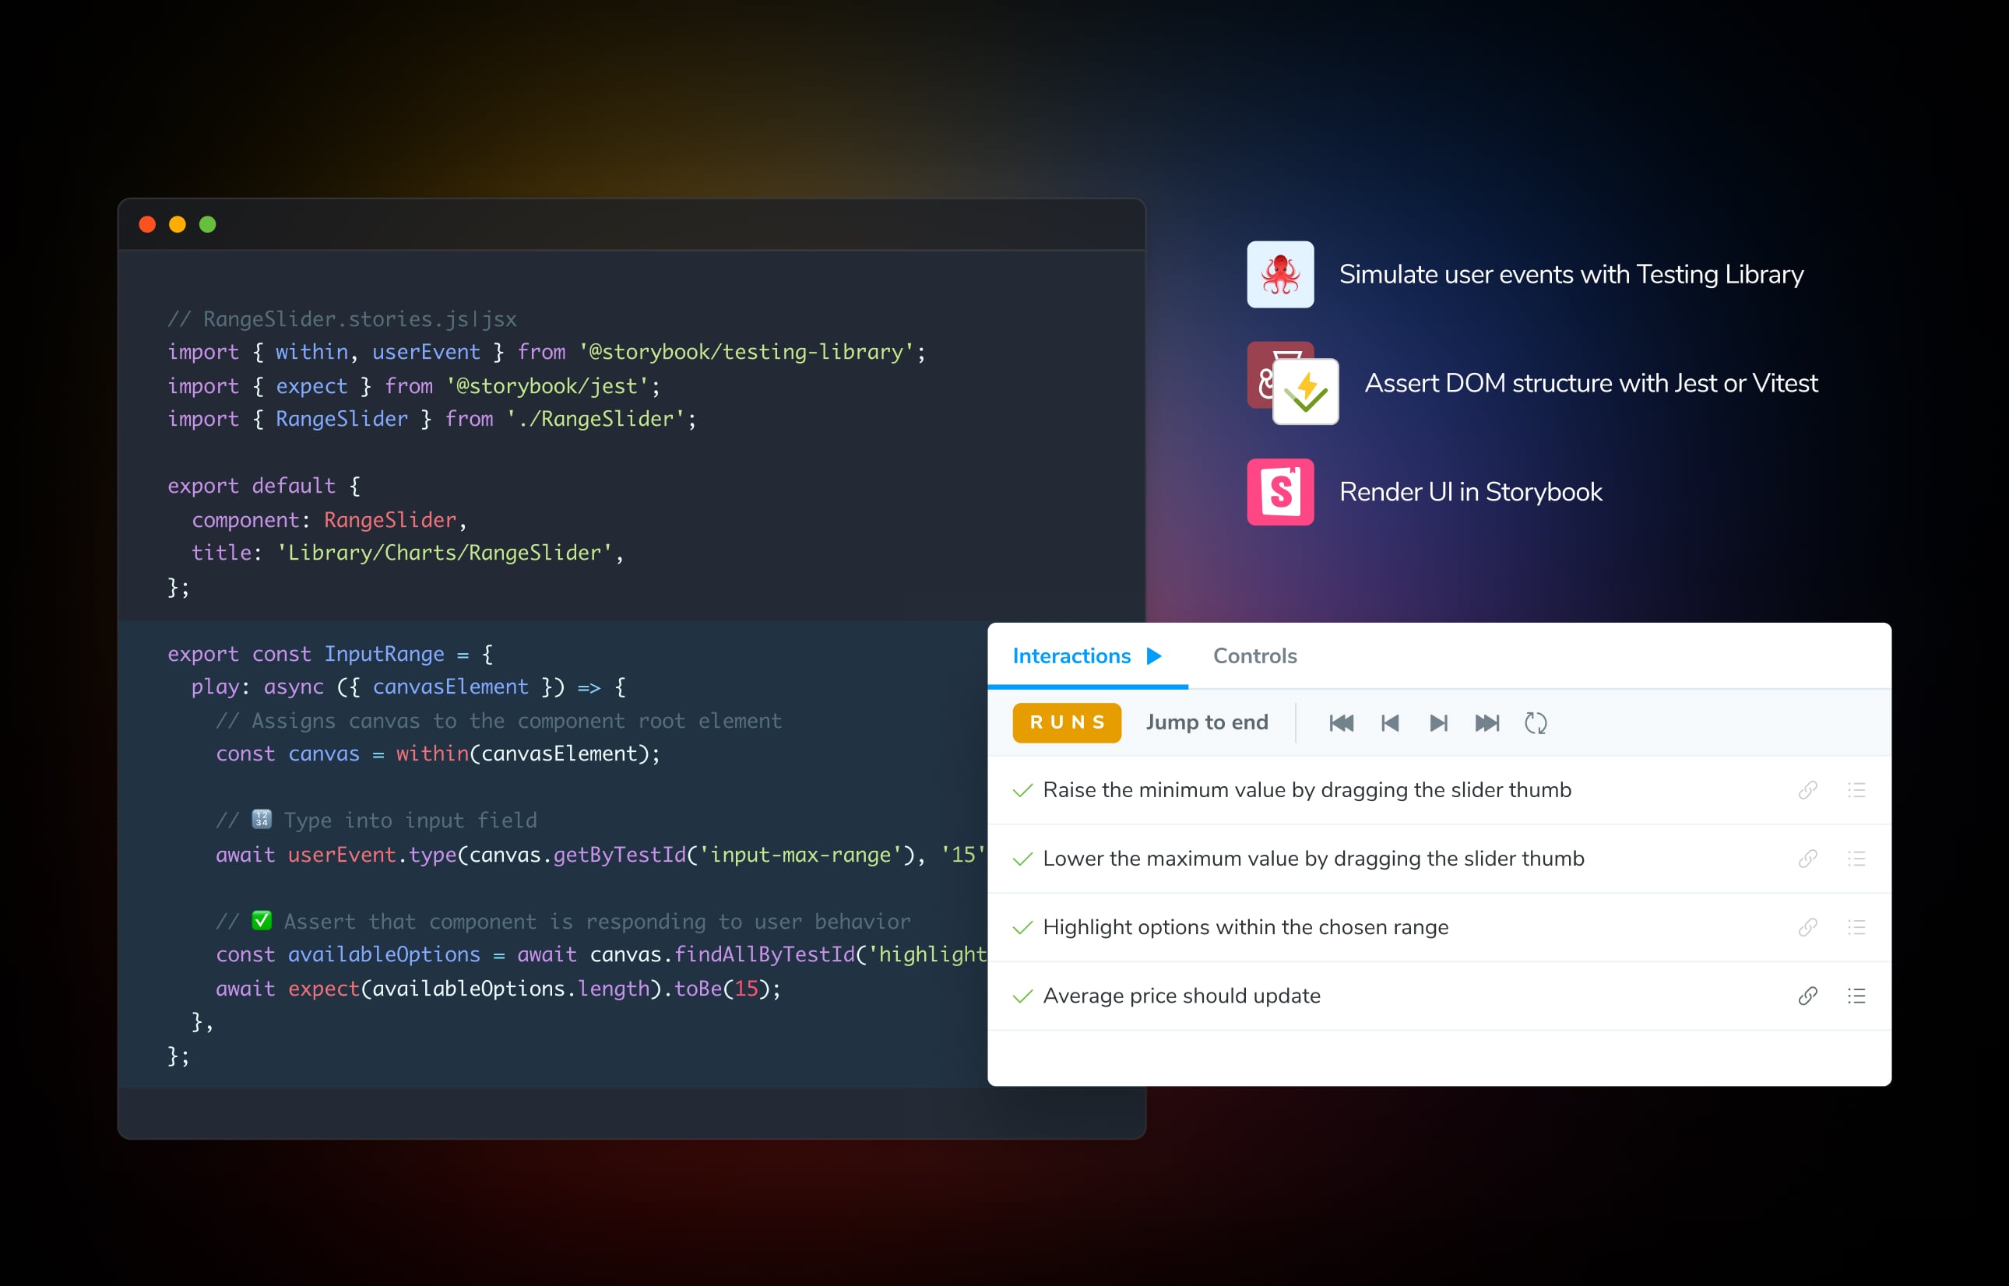2009x1286 pixels.
Task: Click the green window maximize dot
Action: (x=208, y=225)
